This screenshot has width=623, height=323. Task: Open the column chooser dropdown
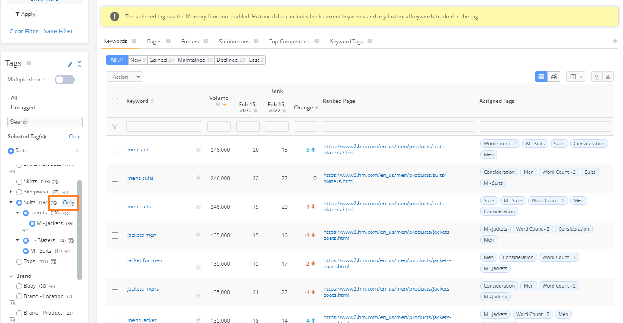click(575, 77)
